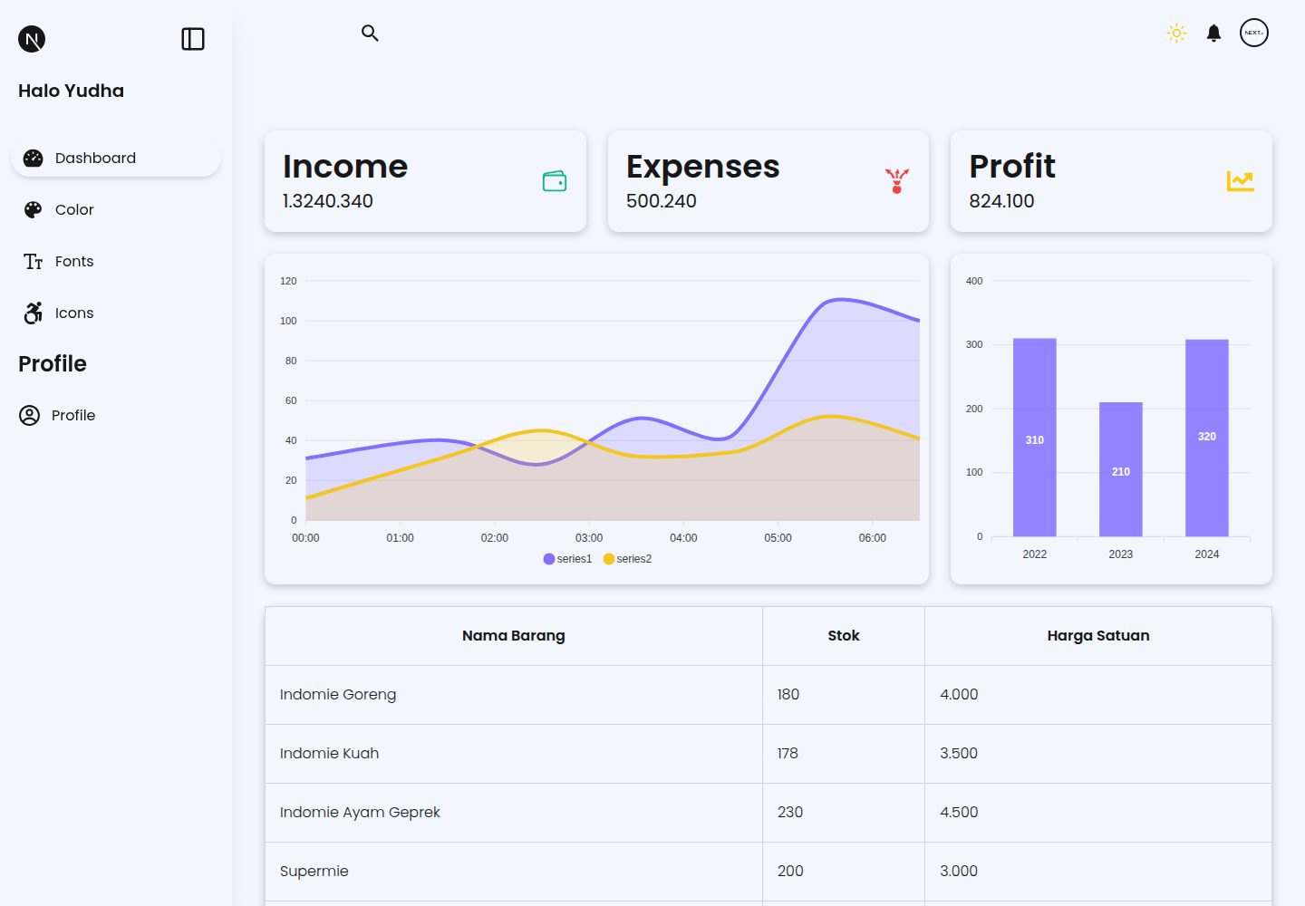Open the Color menu item

116,209
